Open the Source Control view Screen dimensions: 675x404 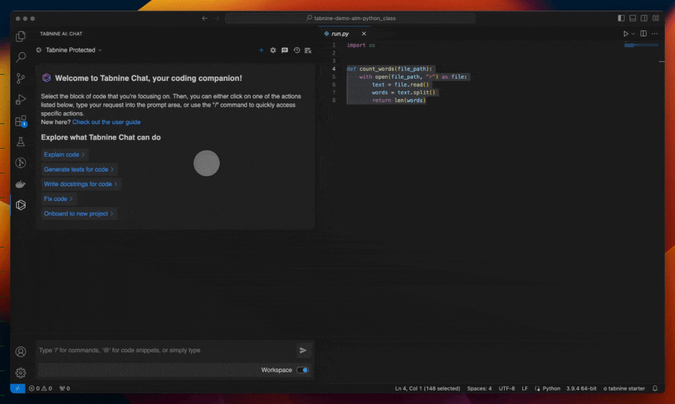pos(21,78)
